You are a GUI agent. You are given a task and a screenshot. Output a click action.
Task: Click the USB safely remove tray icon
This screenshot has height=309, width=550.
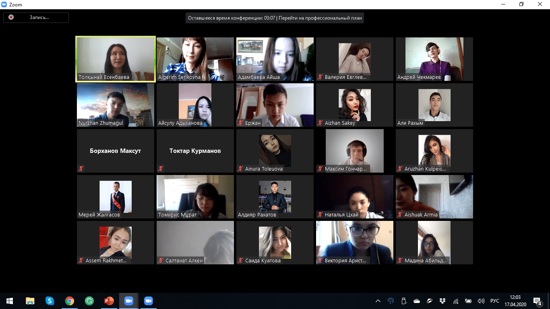pos(404,301)
